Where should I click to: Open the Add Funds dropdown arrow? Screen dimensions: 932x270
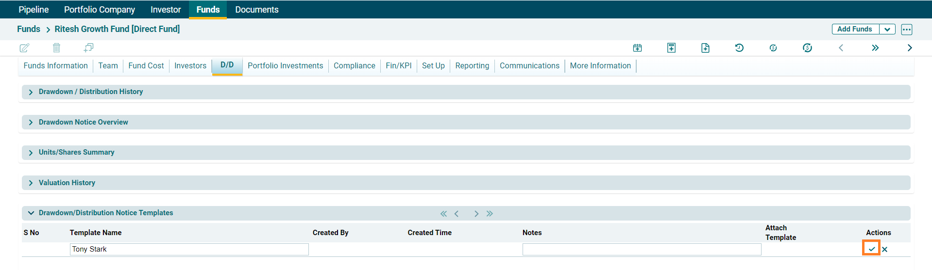click(x=887, y=29)
